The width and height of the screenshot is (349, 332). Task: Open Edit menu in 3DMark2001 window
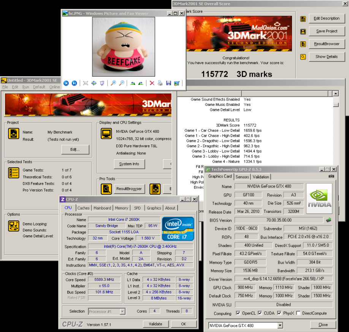coord(15,87)
